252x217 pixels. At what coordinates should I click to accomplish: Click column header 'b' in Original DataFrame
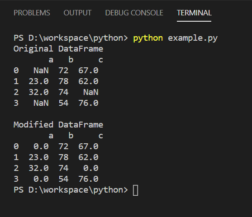click(71, 60)
